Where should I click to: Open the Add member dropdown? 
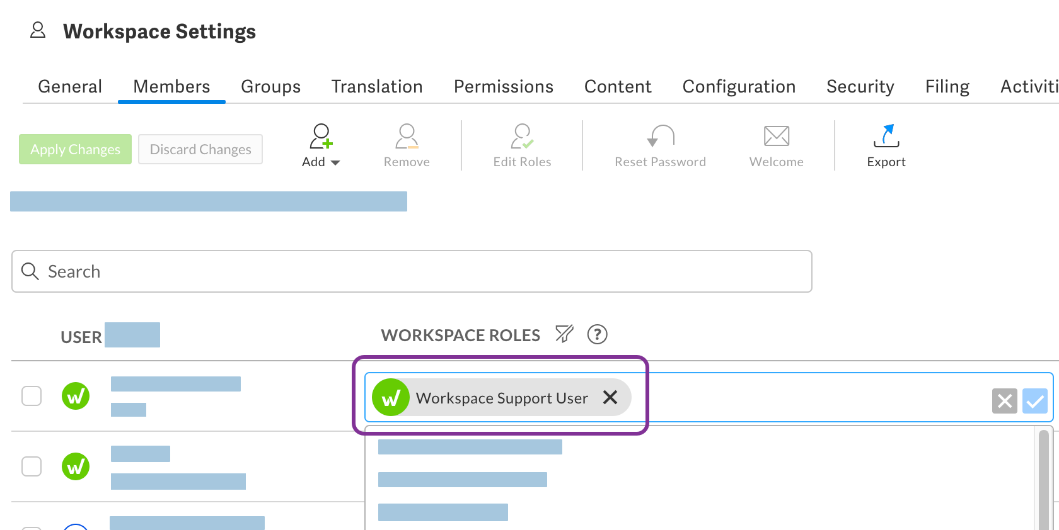pyautogui.click(x=321, y=146)
